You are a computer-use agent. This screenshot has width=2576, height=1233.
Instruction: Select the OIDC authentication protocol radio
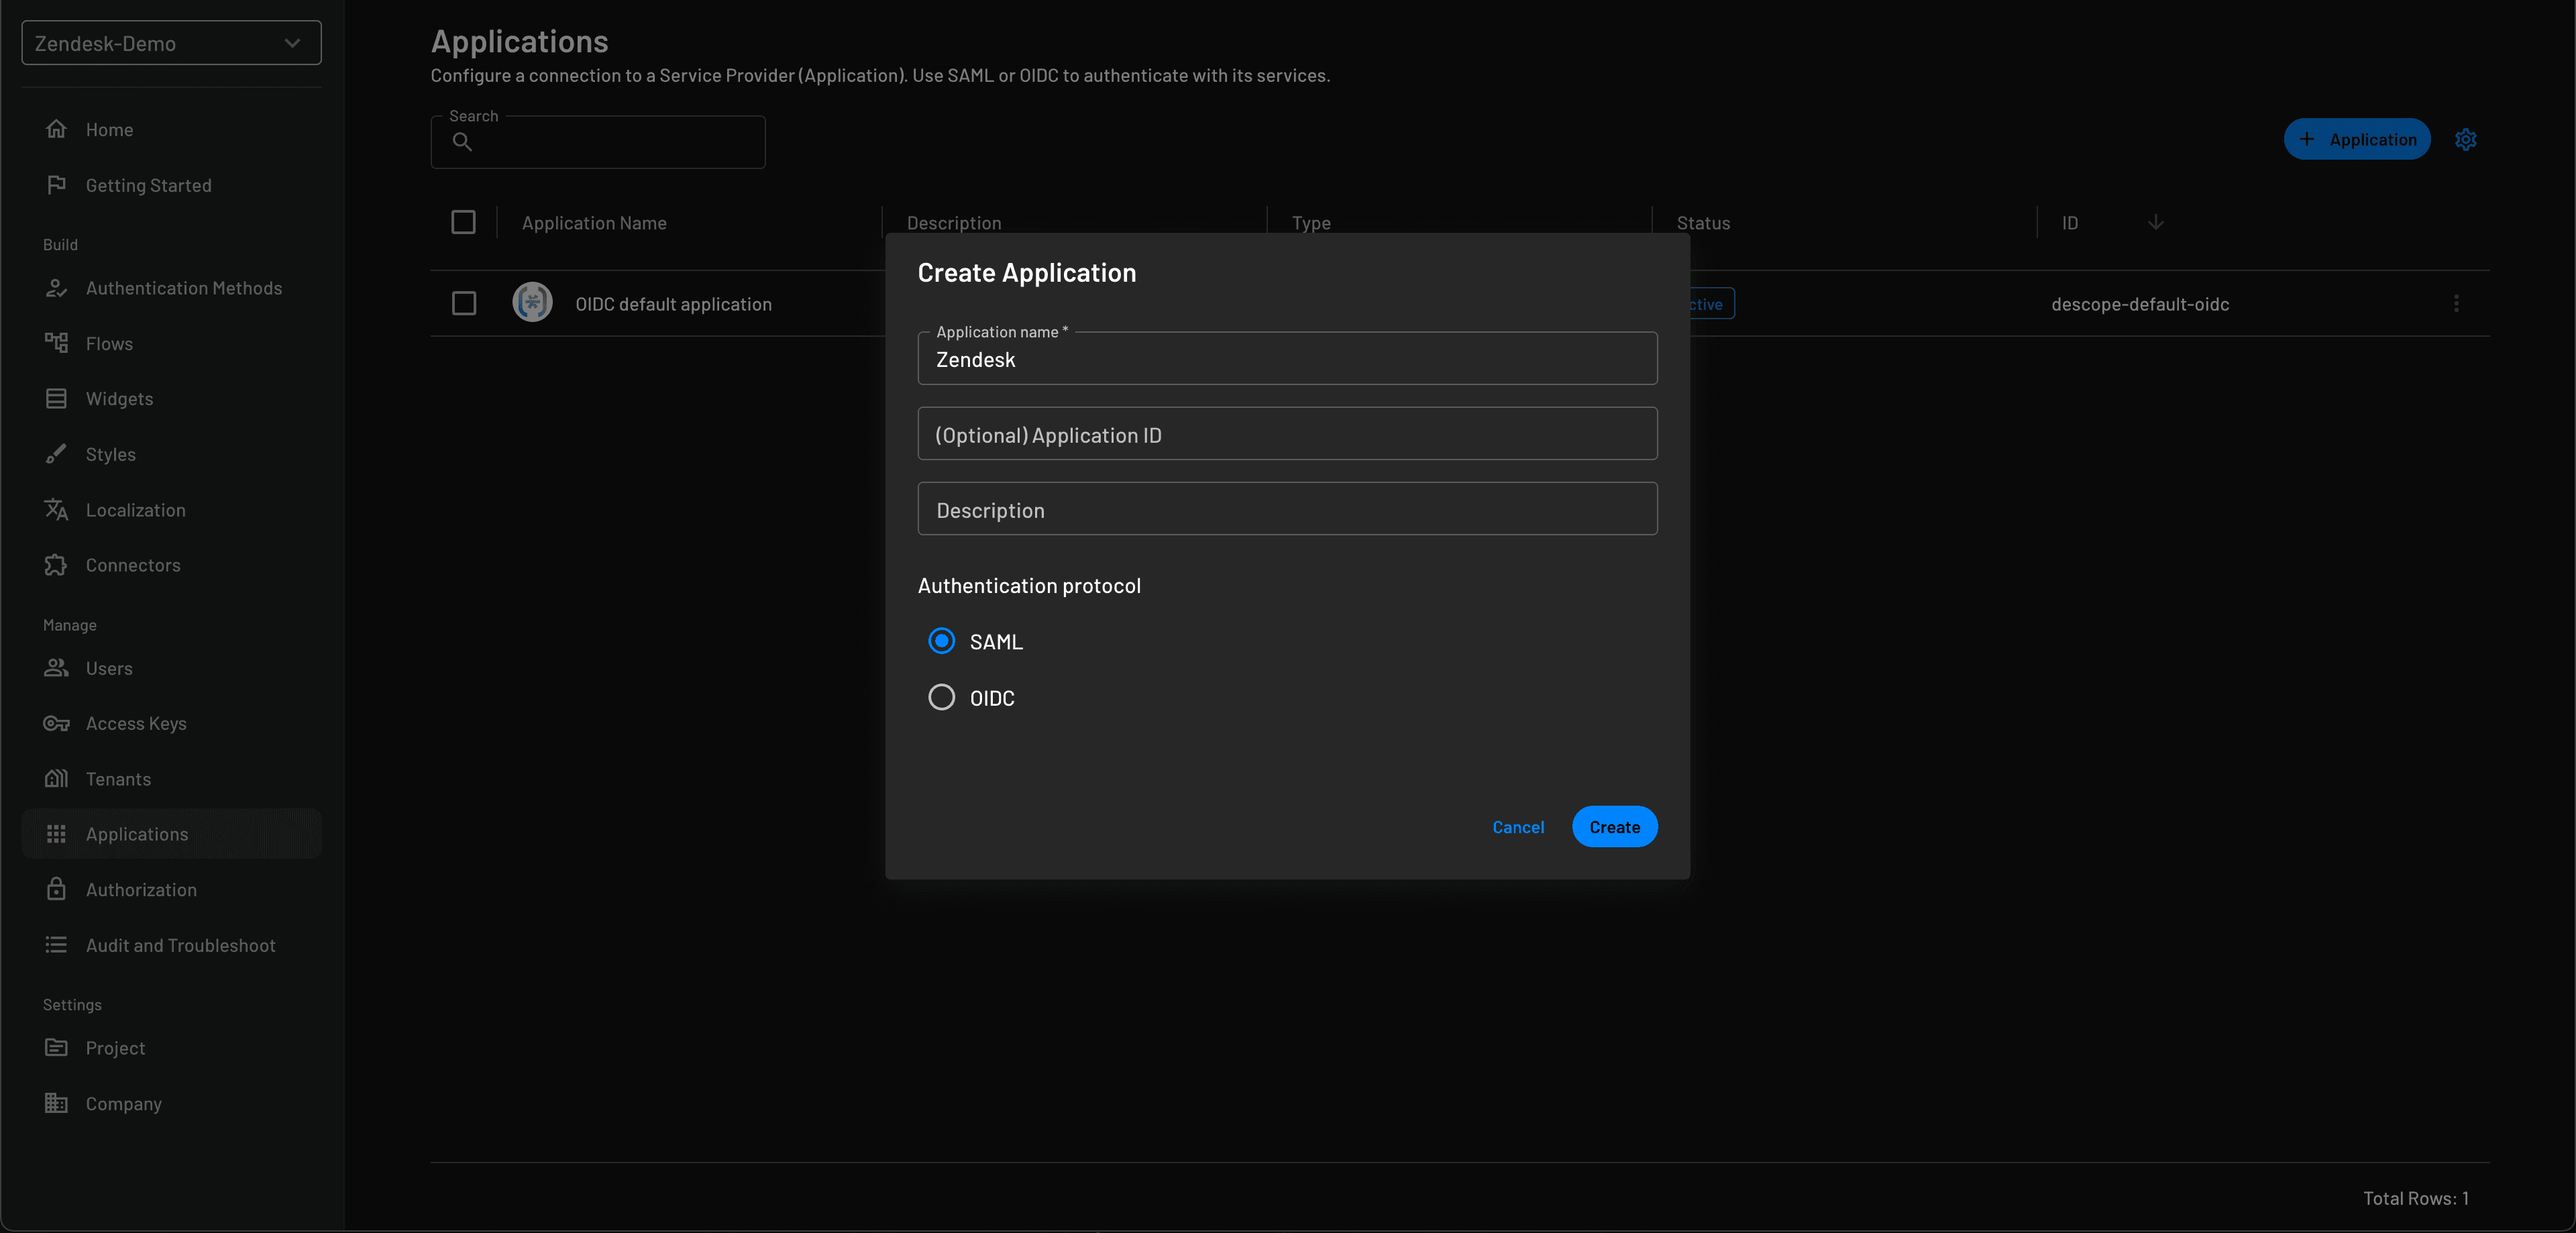tap(941, 697)
